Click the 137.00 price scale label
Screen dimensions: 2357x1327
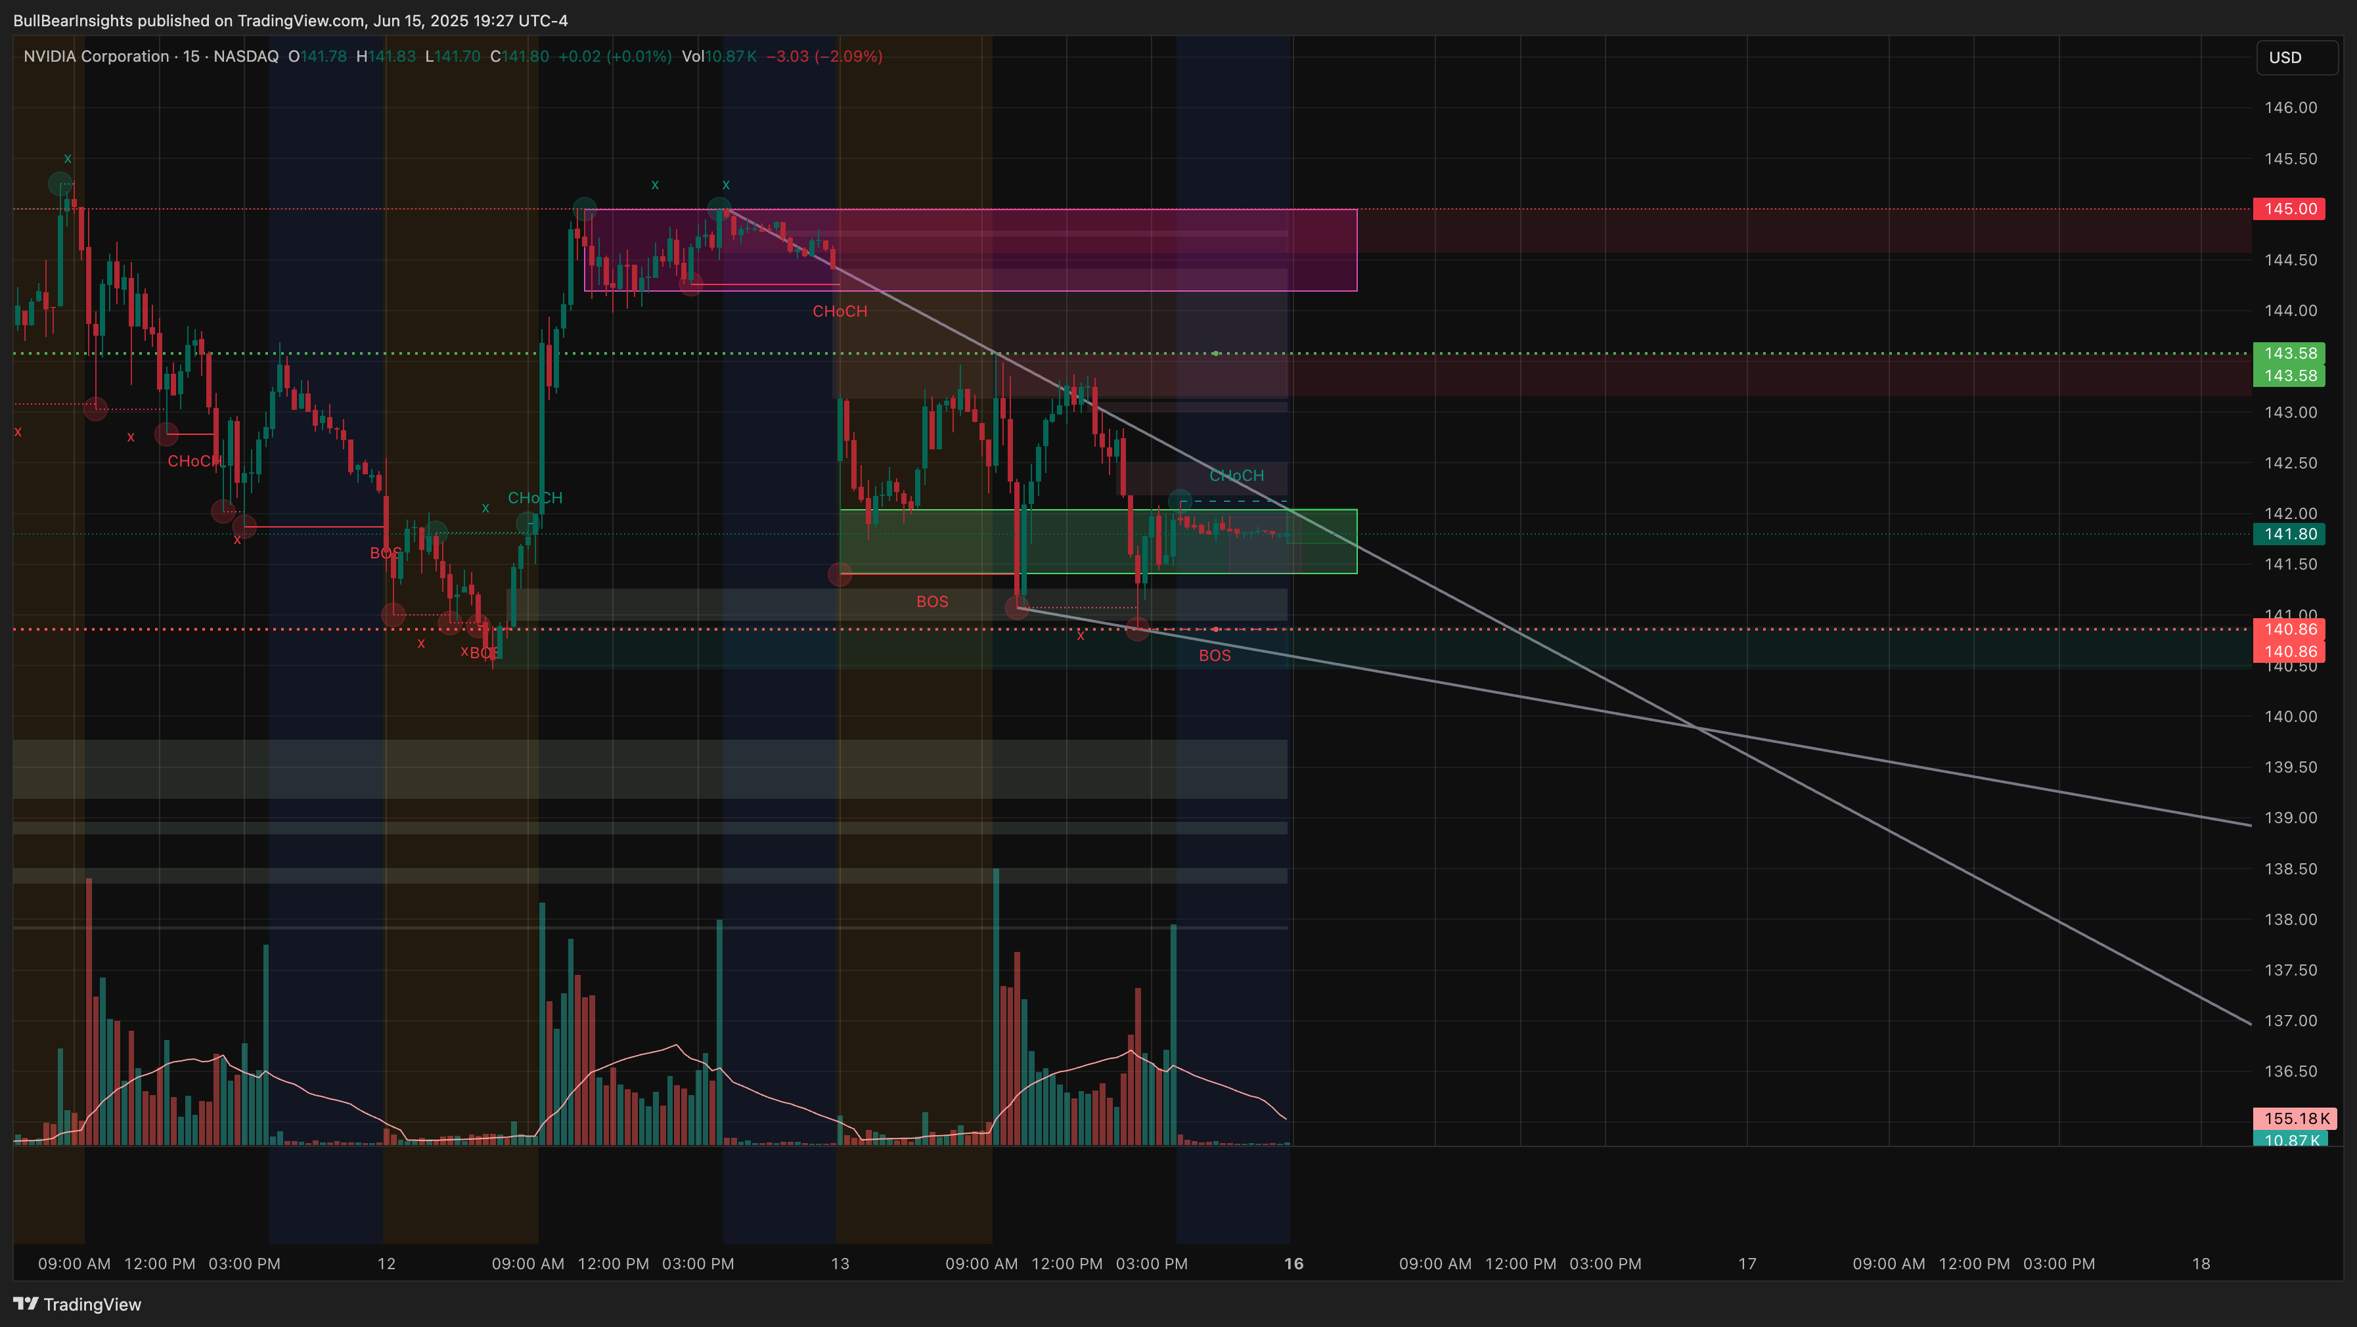(2290, 1020)
